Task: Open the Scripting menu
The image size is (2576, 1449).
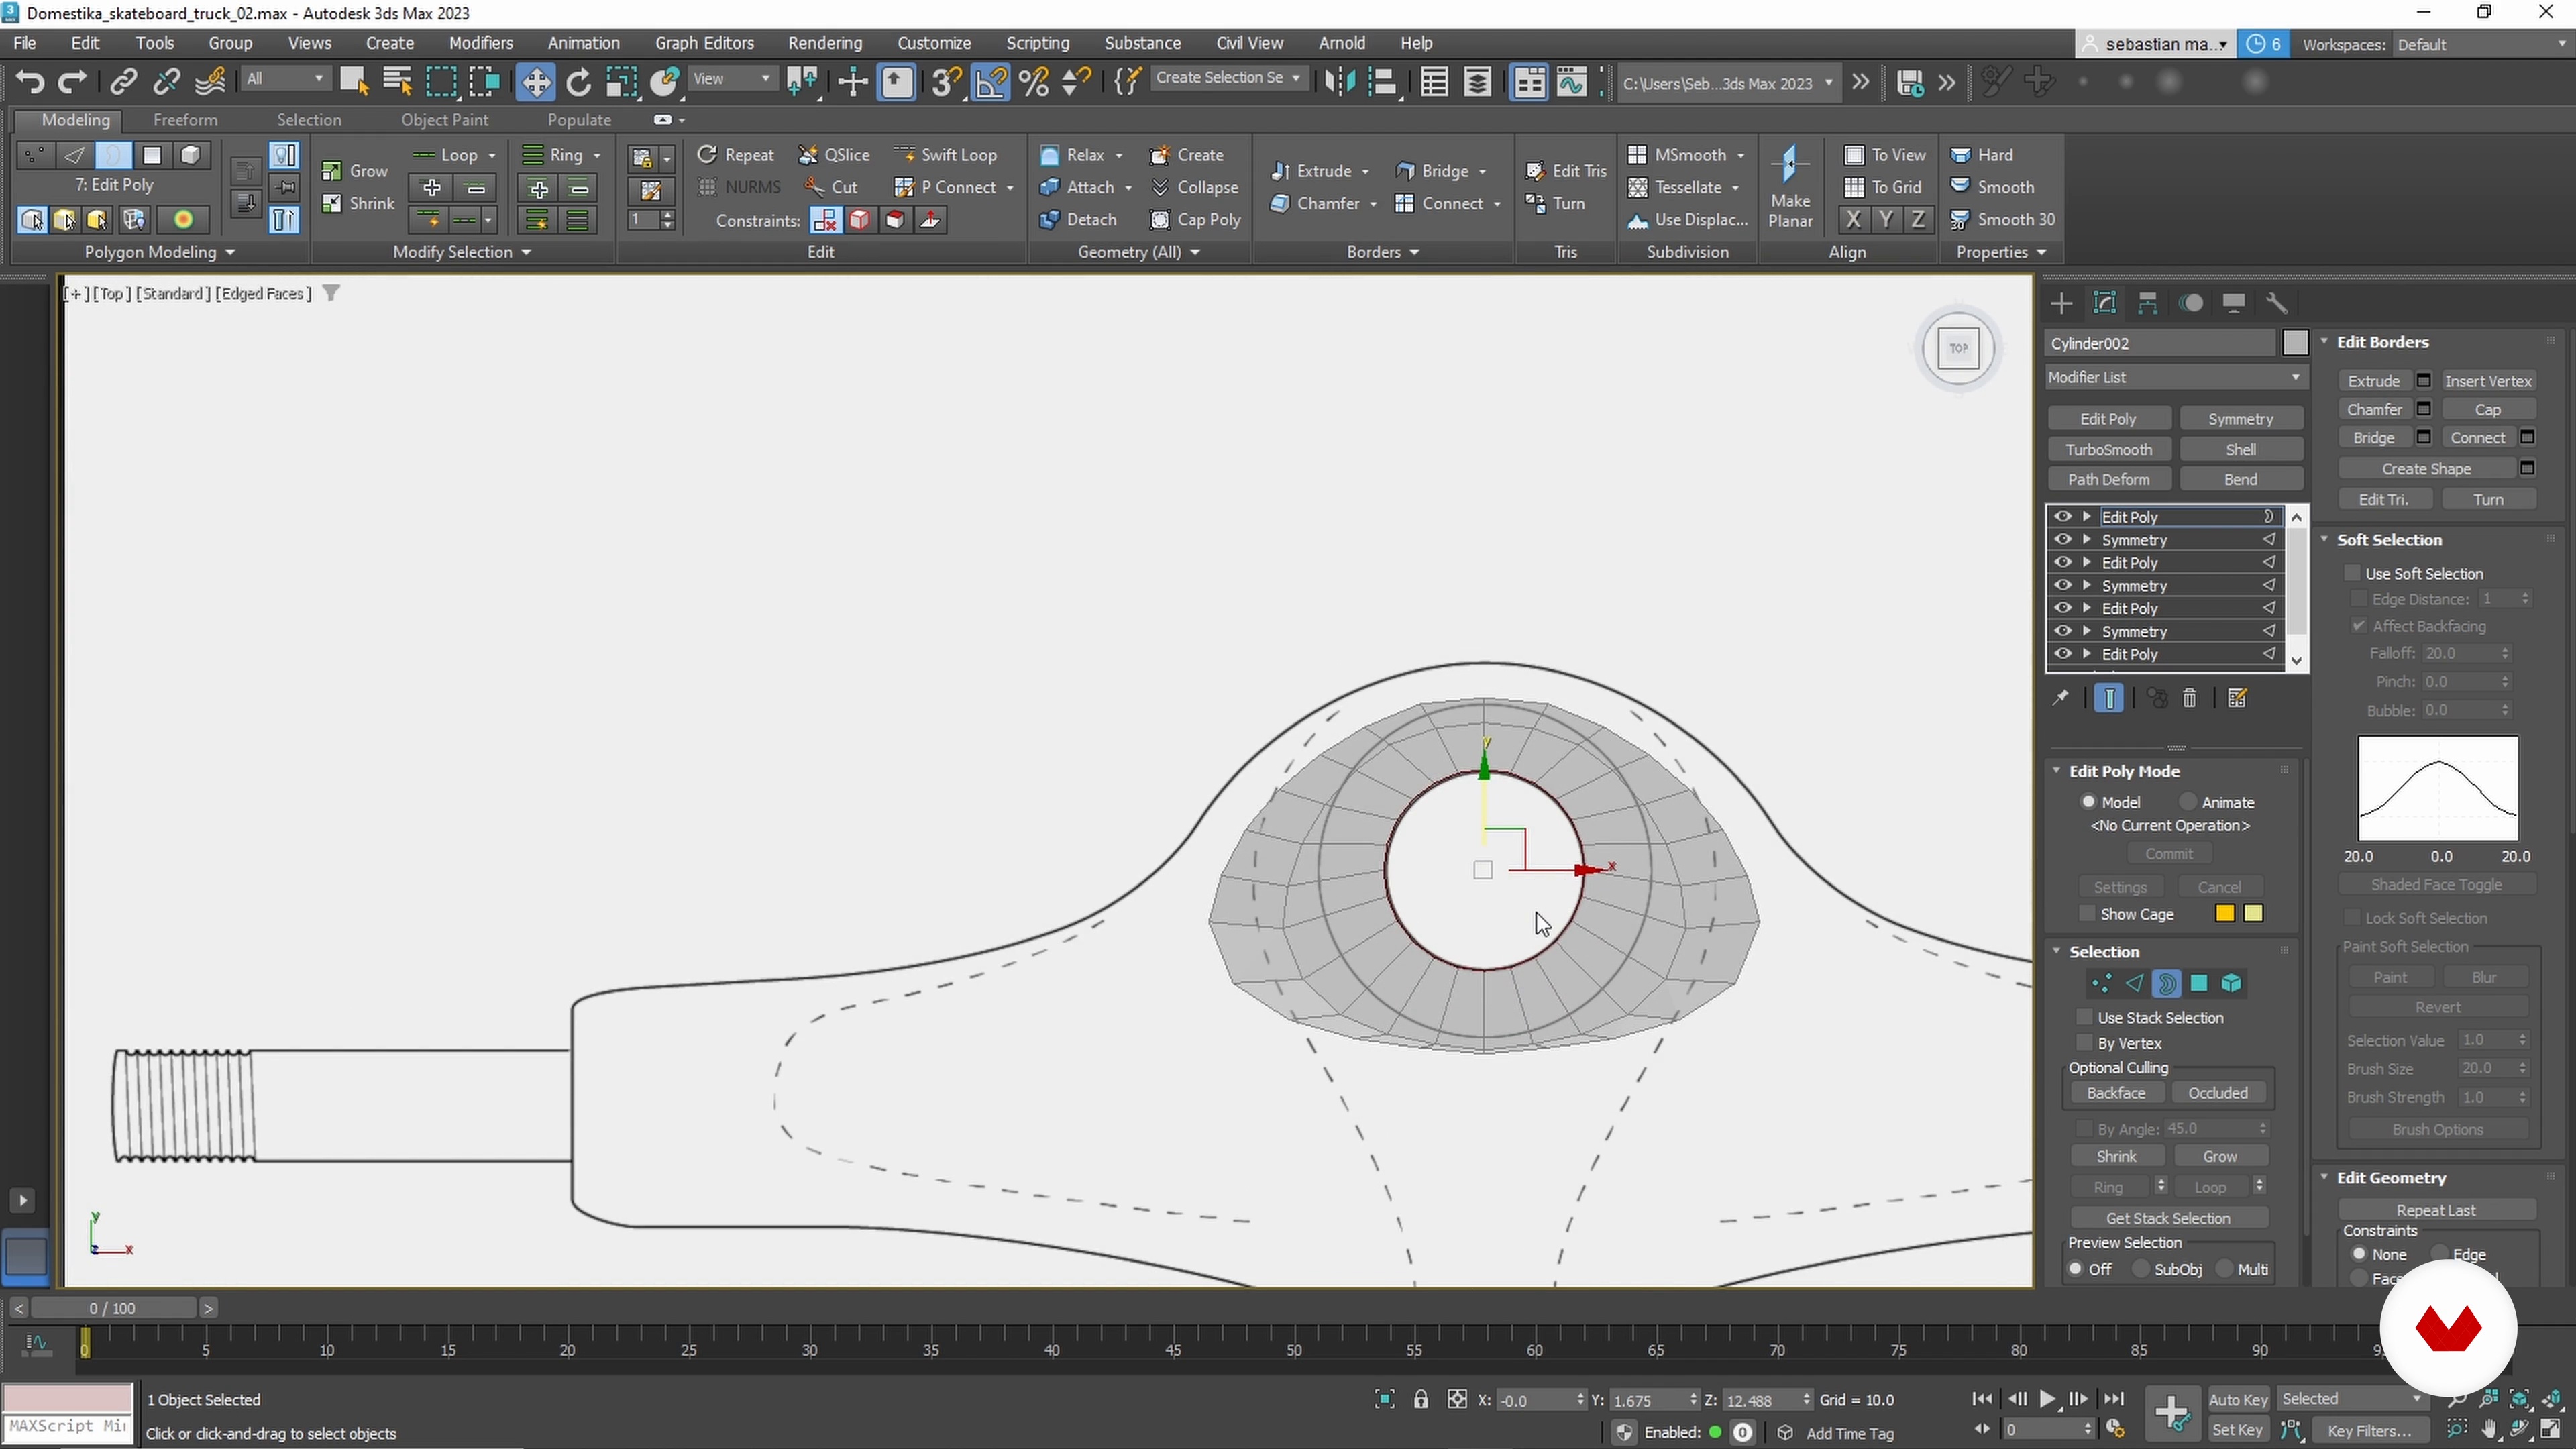Action: pos(1037,43)
